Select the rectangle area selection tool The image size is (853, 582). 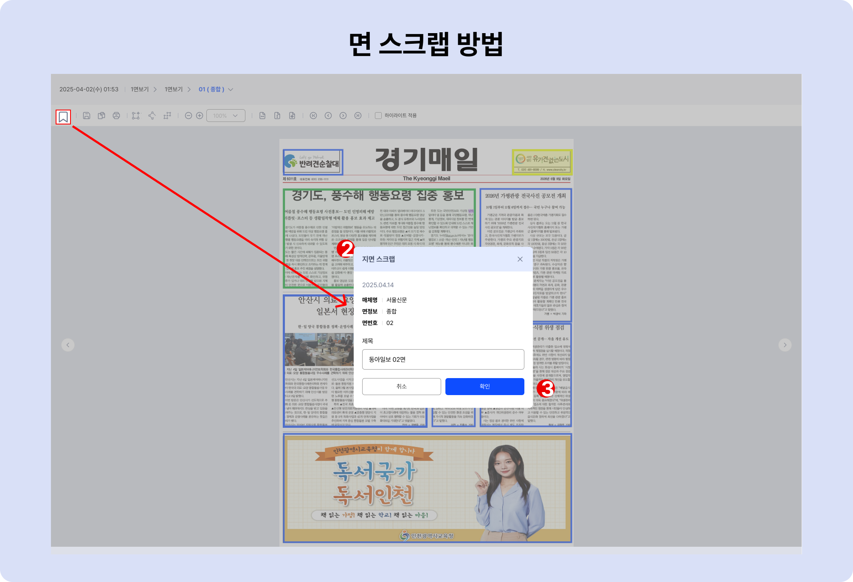click(x=136, y=116)
